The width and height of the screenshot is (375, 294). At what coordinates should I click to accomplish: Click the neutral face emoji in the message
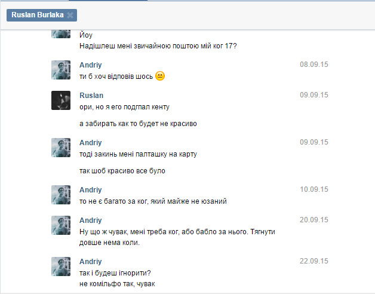click(x=159, y=76)
